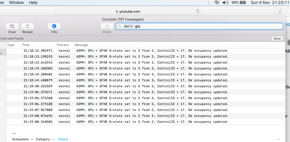
Task: Reload the youtube.com page in Safari
Action: pos(198,11)
